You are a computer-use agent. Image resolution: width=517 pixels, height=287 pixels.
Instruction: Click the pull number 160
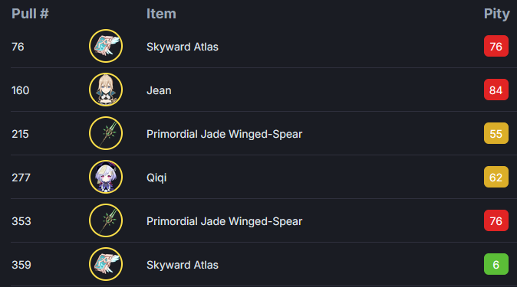[x=21, y=90]
